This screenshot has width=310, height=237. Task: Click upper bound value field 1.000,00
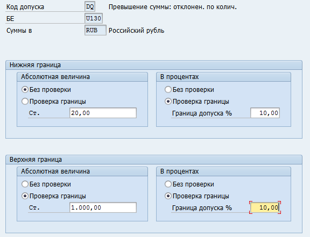[x=103, y=207]
